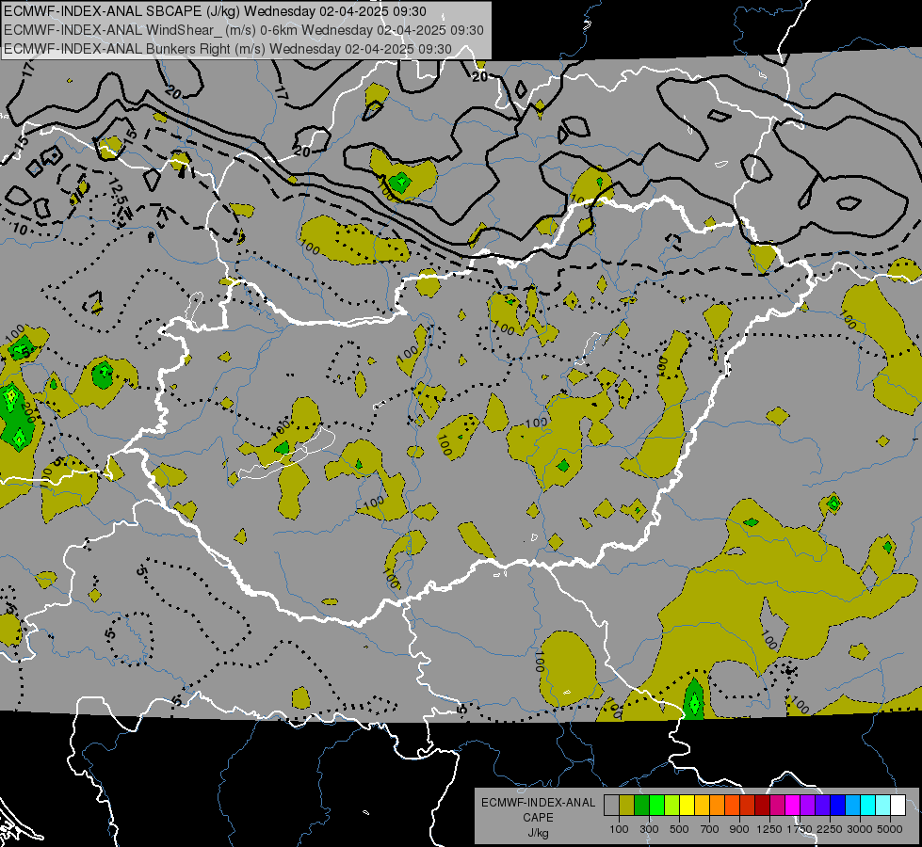
Task: Click the Bunkers Right title line
Action: tap(228, 49)
